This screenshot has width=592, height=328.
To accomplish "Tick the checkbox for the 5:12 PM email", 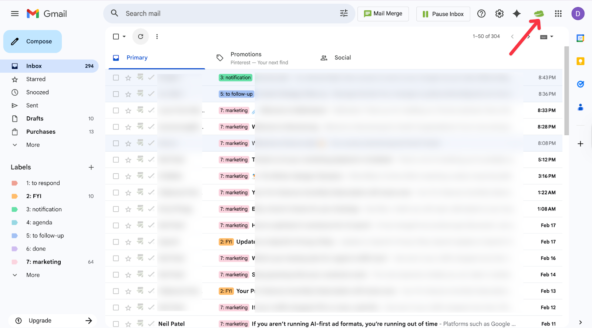I will pos(116,160).
